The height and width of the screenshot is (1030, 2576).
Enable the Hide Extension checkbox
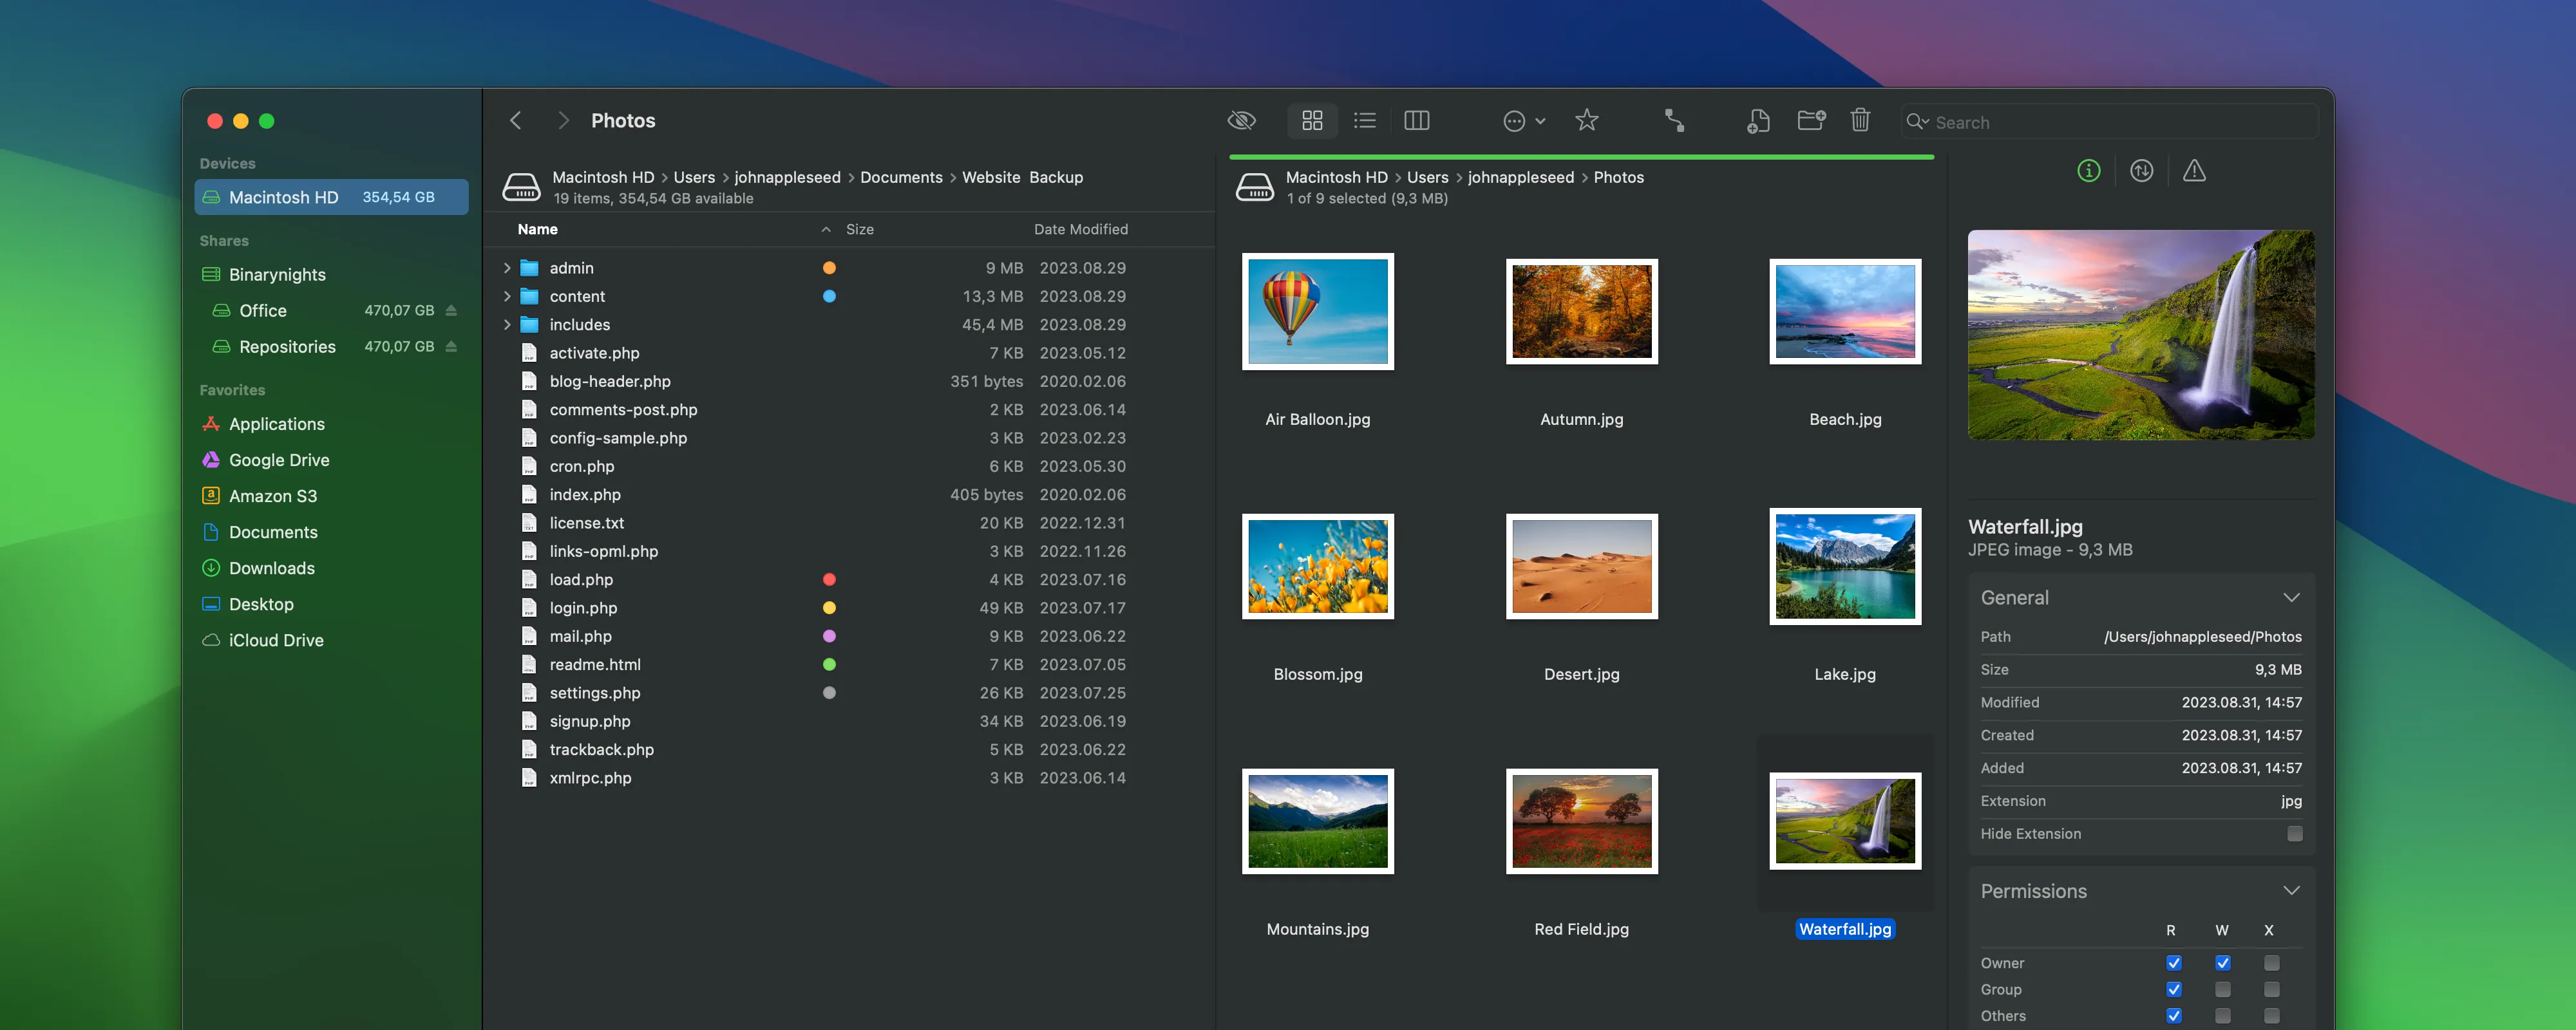coord(2294,834)
